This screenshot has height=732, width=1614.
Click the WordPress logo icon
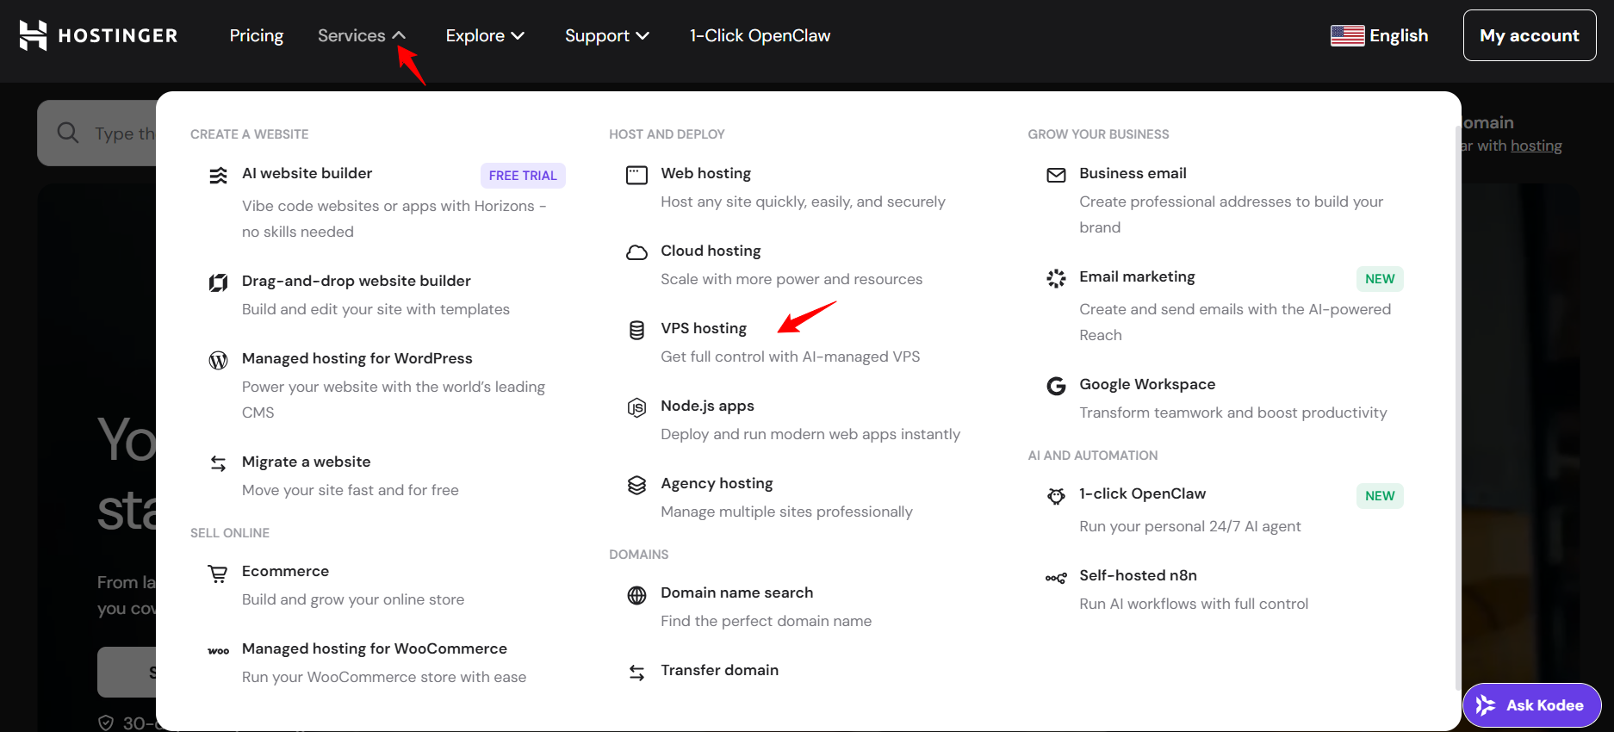pyautogui.click(x=219, y=360)
